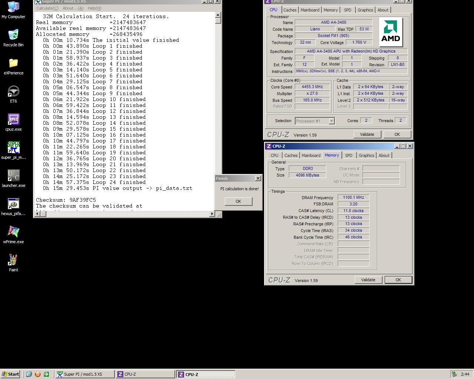
Task: Click first quick launch icon in taskbar
Action: [29, 374]
